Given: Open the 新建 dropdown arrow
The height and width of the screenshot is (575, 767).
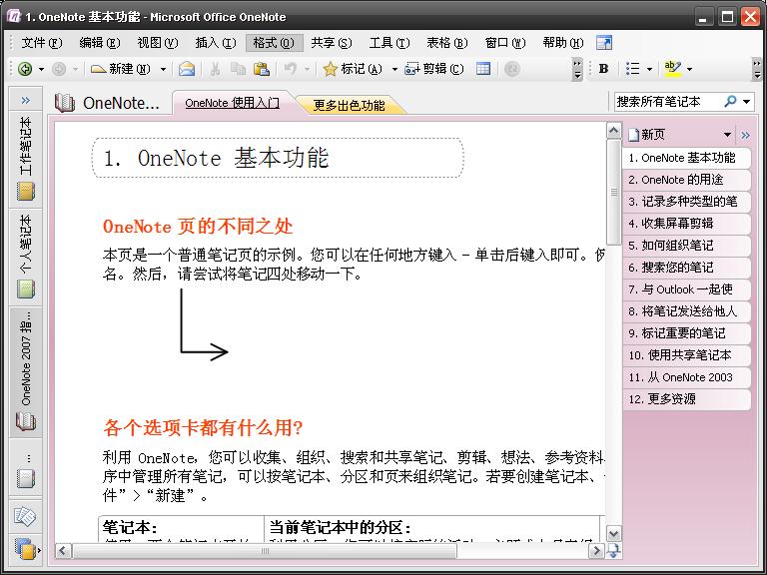Looking at the screenshot, I should [164, 70].
